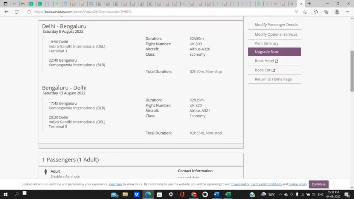354x199 pixels.
Task: Select the 'Bengaluru - Delhi' heading
Action: coord(64,88)
